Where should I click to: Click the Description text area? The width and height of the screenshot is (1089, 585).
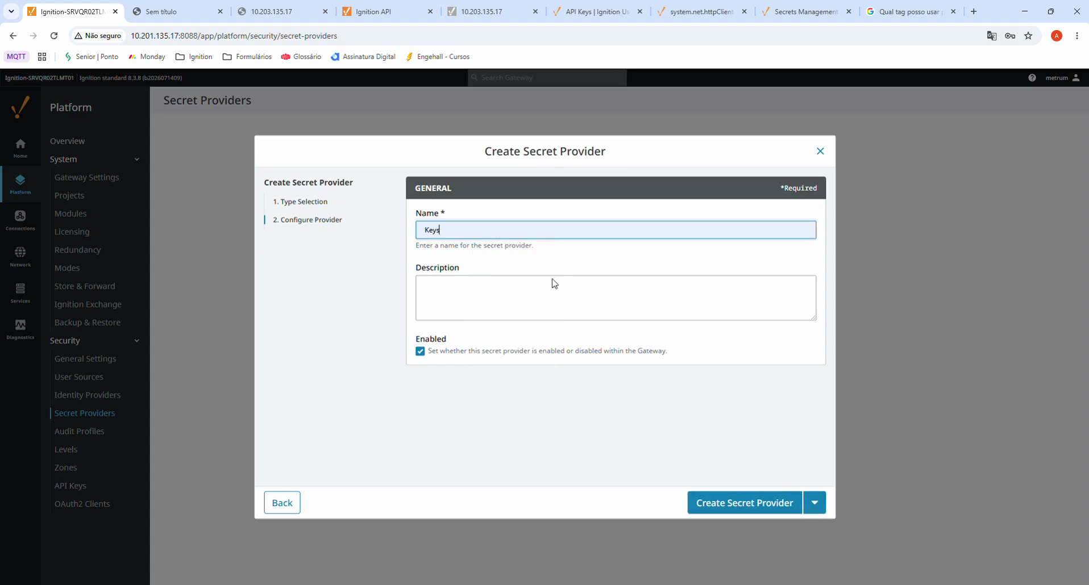point(616,298)
